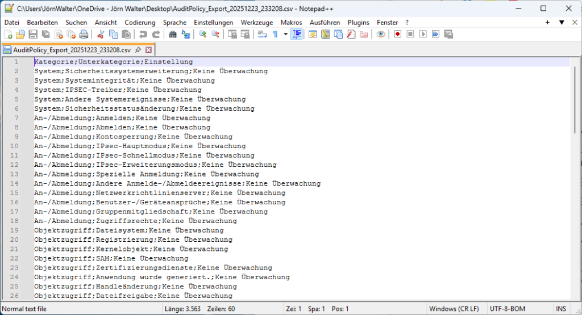Image resolution: width=582 pixels, height=315 pixels.
Task: Close the AuditPolicy_Export tab
Action: [x=148, y=50]
